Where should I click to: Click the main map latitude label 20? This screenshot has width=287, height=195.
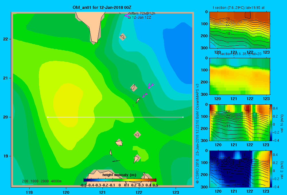(6, 117)
